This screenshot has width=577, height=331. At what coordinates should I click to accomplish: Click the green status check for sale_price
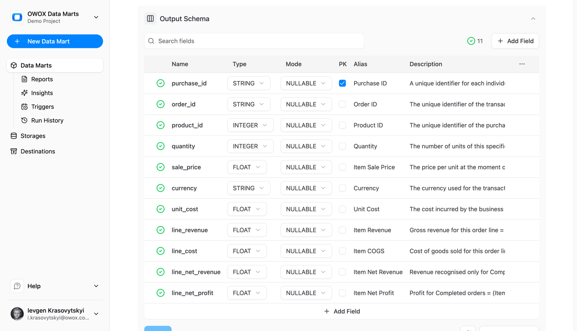(x=160, y=167)
